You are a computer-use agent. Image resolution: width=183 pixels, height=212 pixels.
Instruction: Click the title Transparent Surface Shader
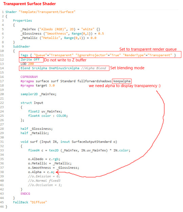29,4
